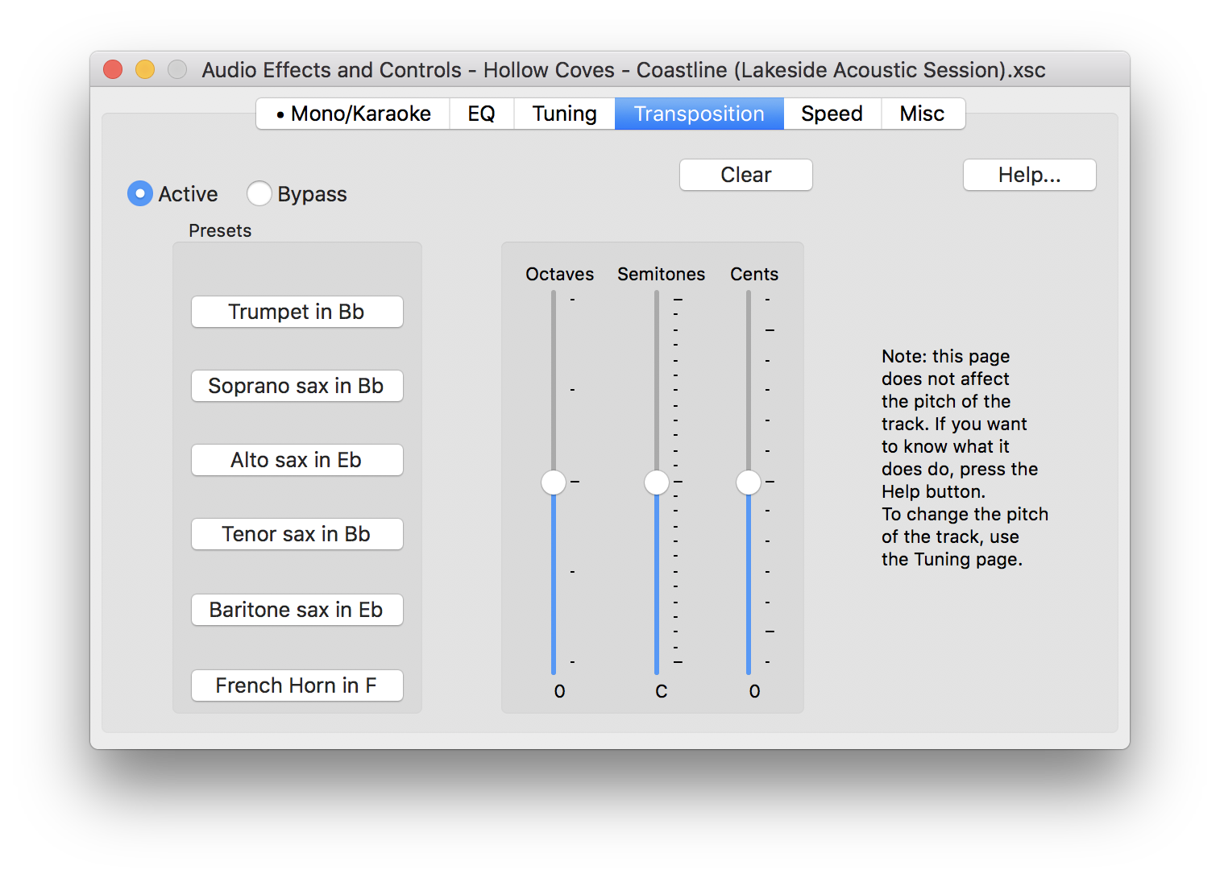1220x878 pixels.
Task: Open Help for transposition
Action: [x=1030, y=175]
